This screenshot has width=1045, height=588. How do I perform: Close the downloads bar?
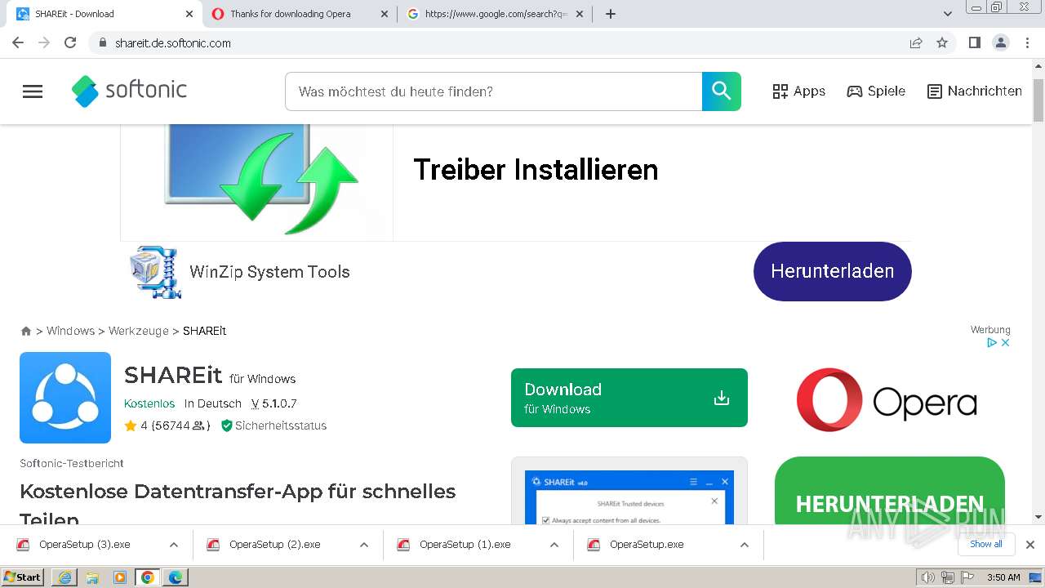1030,545
